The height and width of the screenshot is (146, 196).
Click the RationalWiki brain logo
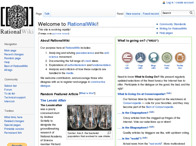[x=17, y=20]
